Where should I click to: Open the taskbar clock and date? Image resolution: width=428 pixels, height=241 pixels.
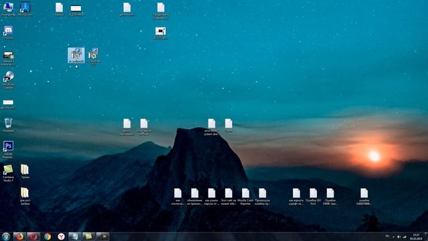tap(416, 236)
